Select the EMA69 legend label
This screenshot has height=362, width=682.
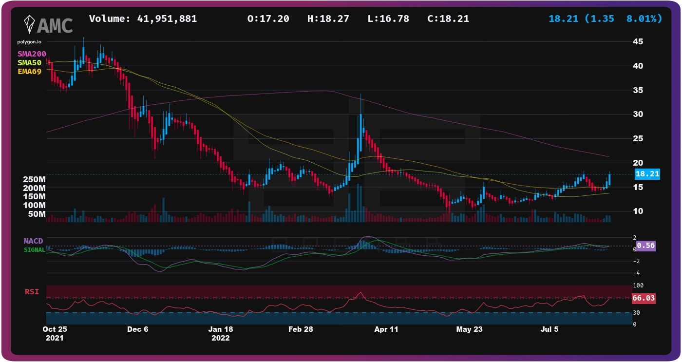click(30, 71)
